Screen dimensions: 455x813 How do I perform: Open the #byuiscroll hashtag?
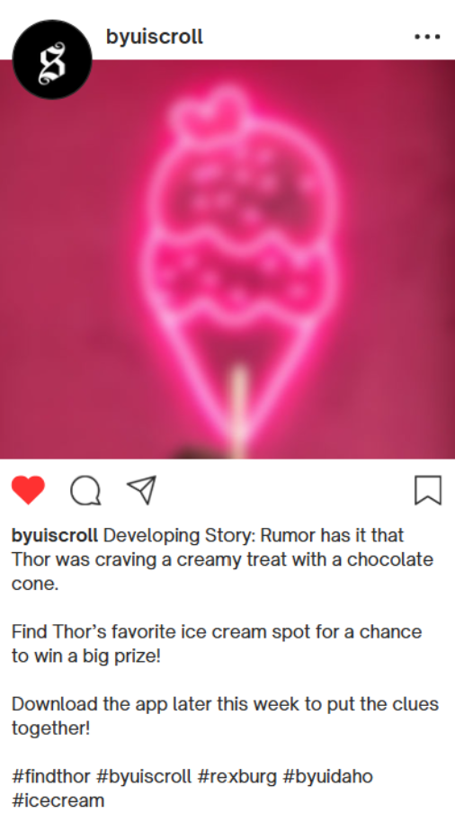[144, 776]
